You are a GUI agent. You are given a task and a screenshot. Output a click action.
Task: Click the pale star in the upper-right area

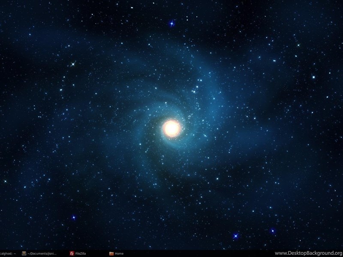pyautogui.click(x=298, y=45)
